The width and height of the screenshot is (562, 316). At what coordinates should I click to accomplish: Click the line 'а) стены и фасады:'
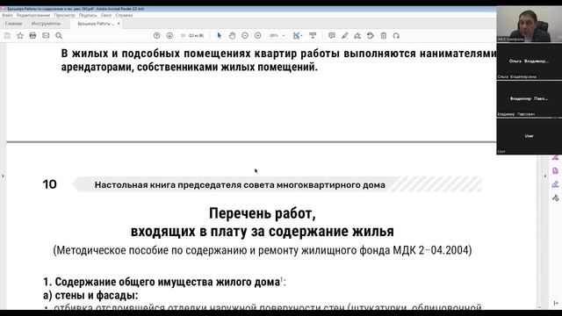click(x=90, y=295)
